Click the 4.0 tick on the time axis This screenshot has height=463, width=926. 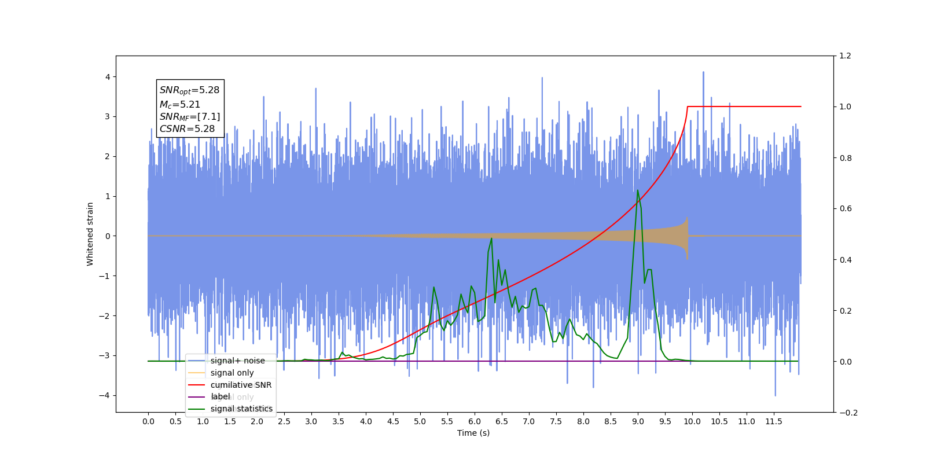point(366,421)
